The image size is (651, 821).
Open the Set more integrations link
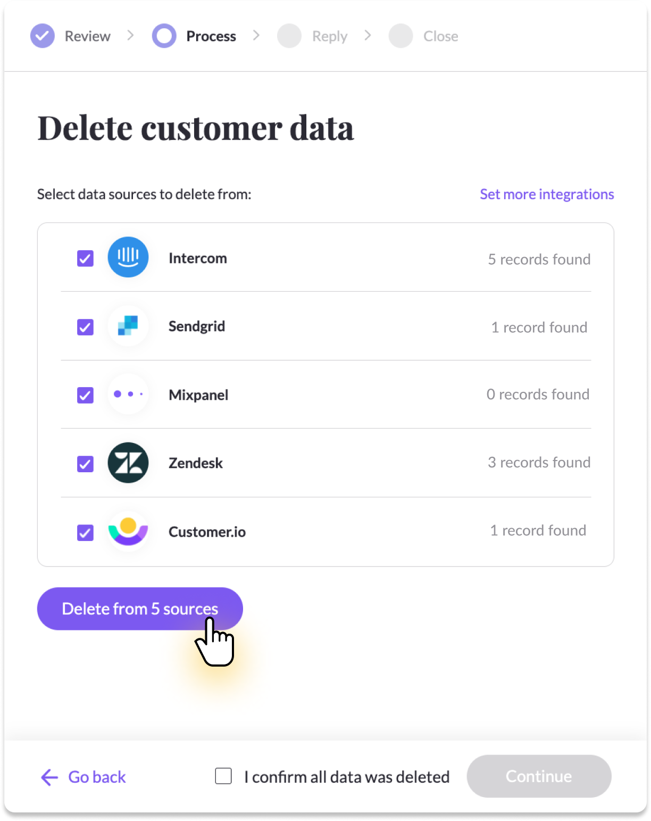pos(547,194)
